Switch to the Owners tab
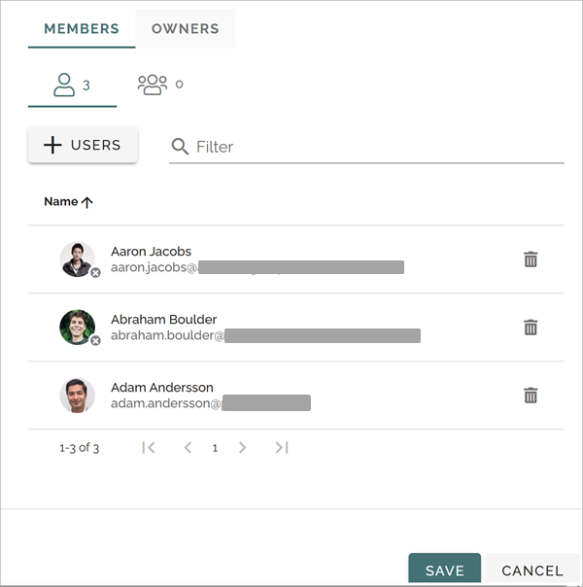 (x=186, y=29)
